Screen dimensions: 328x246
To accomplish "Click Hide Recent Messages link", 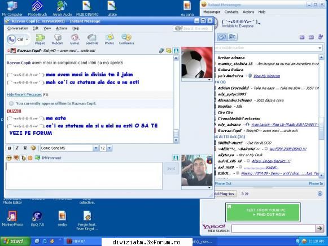I will tap(24, 94).
